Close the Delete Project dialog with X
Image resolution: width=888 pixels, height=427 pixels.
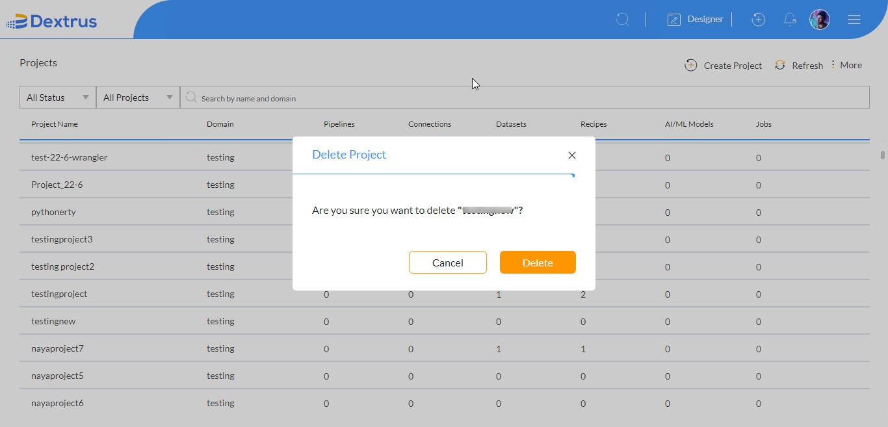[x=572, y=155]
